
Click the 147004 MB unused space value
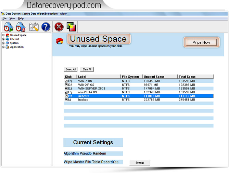point(152,89)
